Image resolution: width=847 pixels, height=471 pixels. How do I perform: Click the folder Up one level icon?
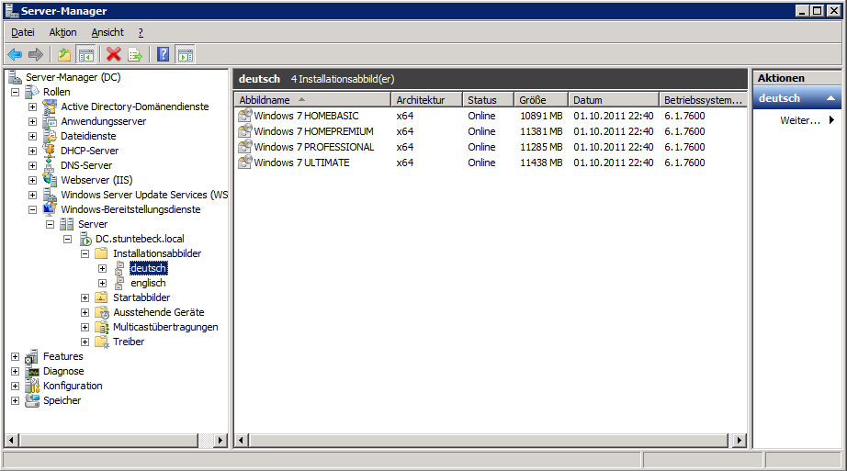tap(64, 55)
